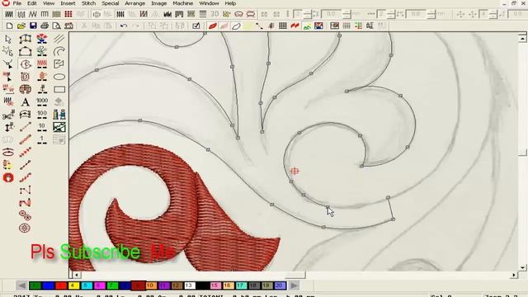Click the Undo arrow icon

coord(124,26)
